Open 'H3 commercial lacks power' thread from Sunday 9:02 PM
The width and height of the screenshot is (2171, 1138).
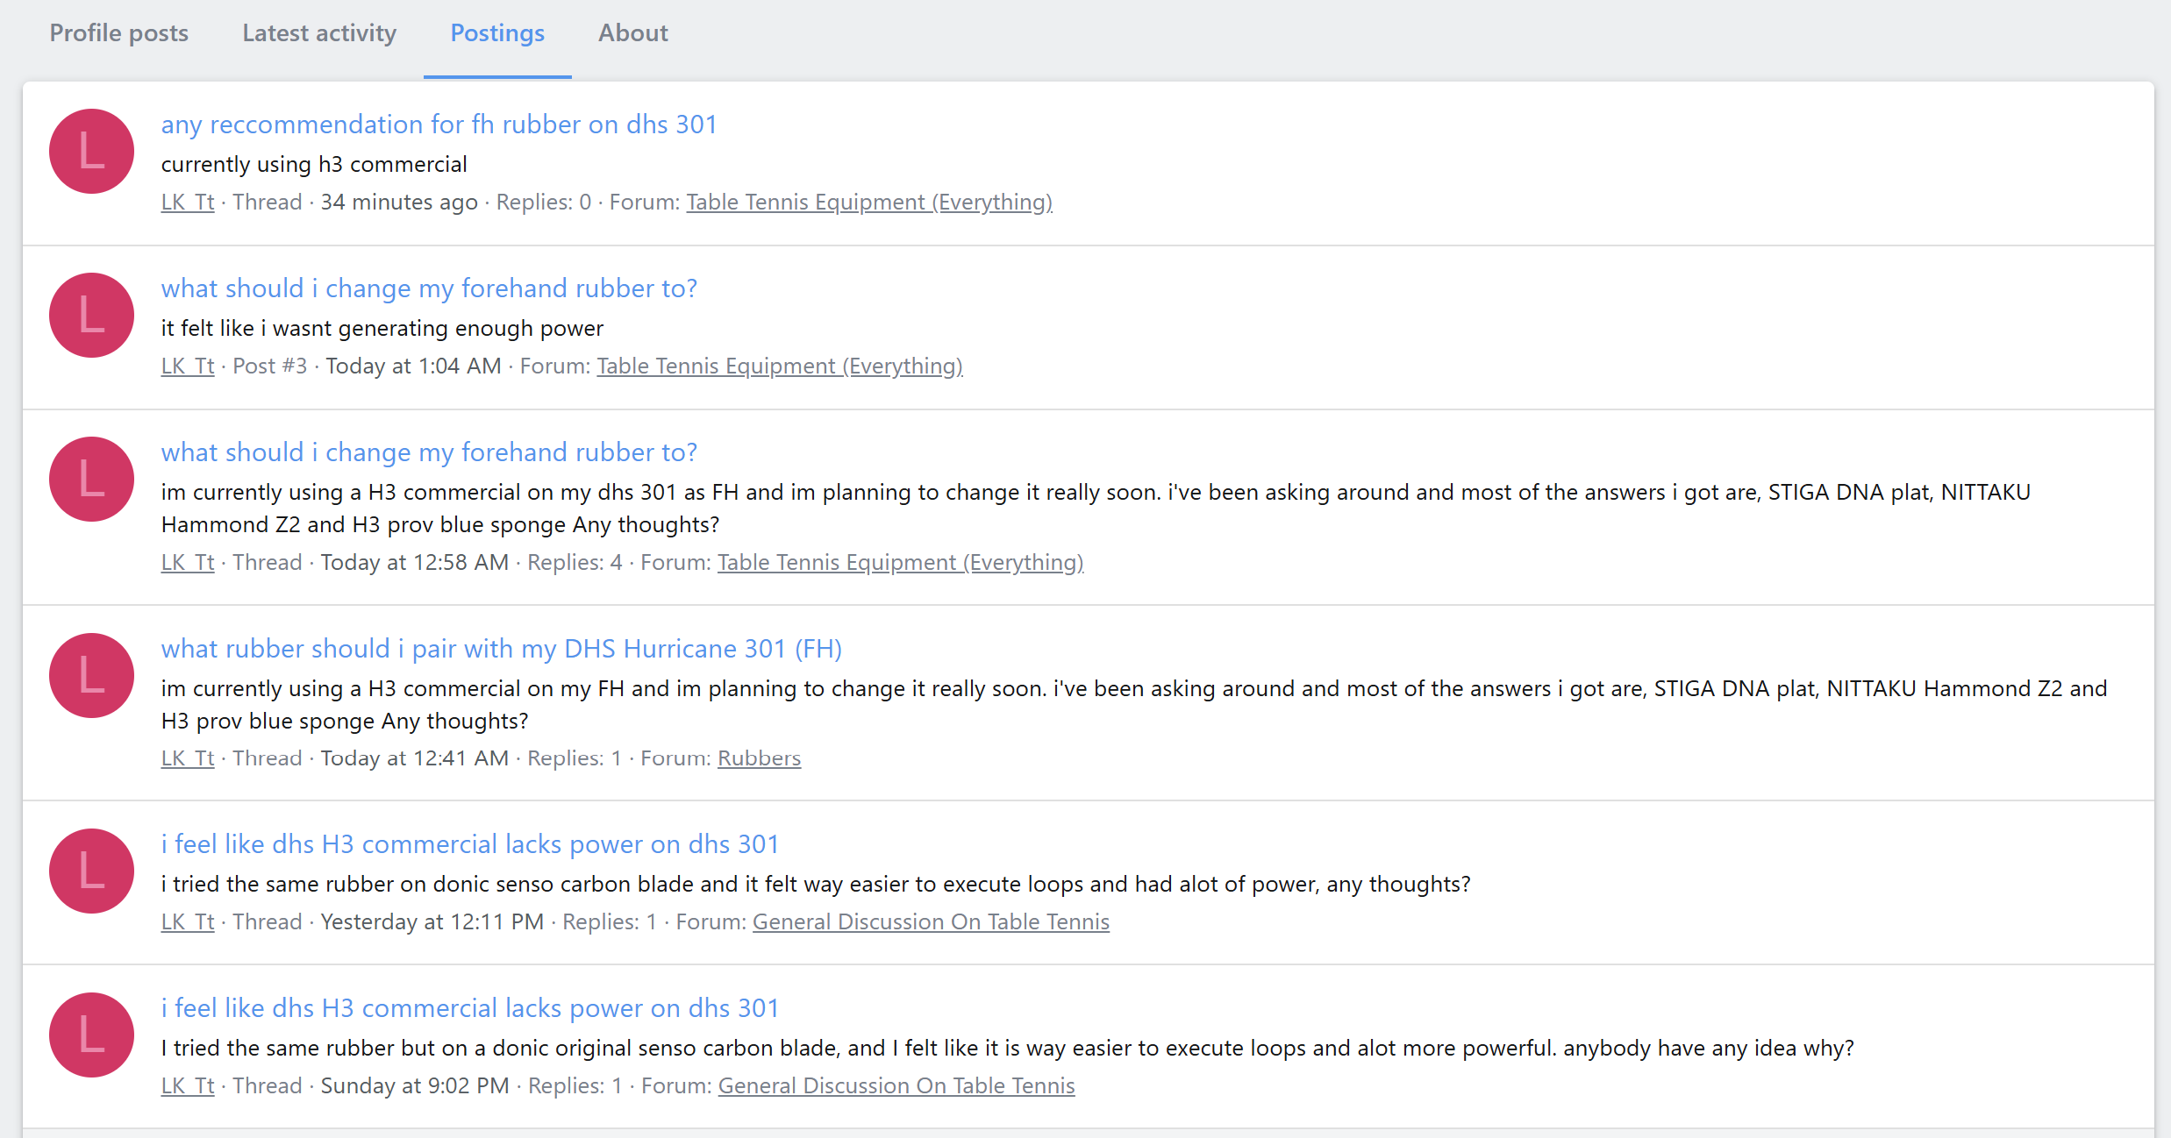pyautogui.click(x=470, y=1008)
